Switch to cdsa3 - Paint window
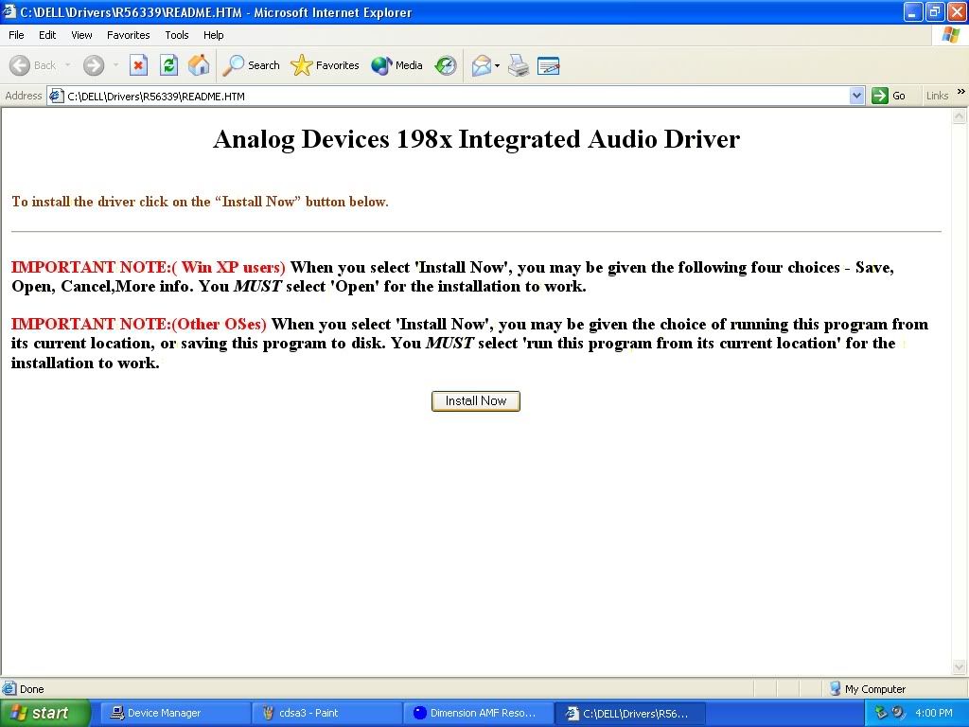Screen dimensions: 969x727 [326, 713]
